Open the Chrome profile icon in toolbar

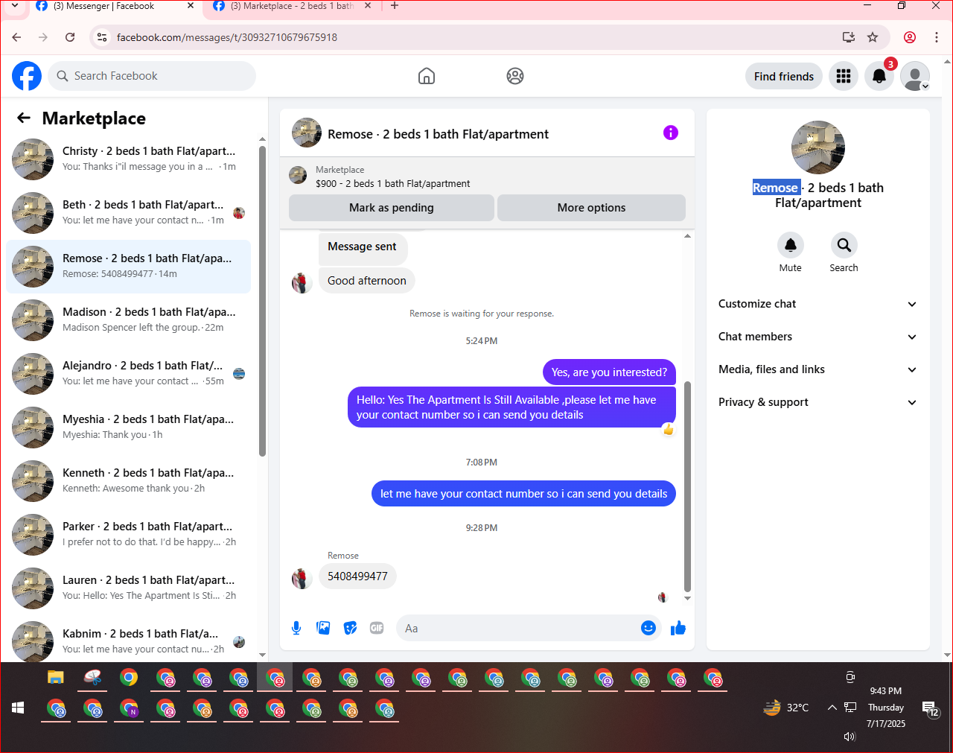(910, 37)
